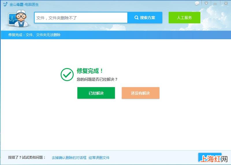Click the green checkmark success icon
The height and width of the screenshot is (165, 231).
coord(67,74)
